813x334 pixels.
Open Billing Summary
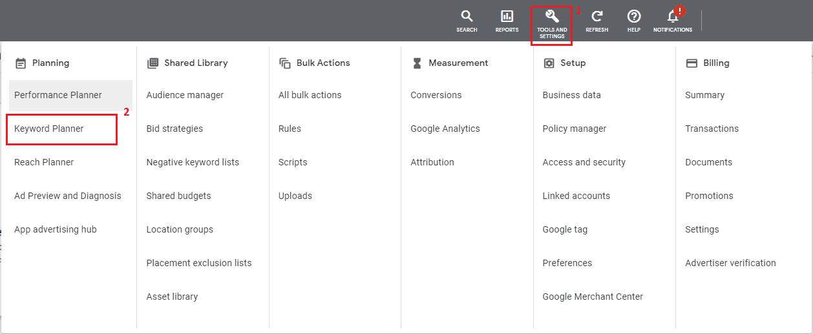pos(704,95)
